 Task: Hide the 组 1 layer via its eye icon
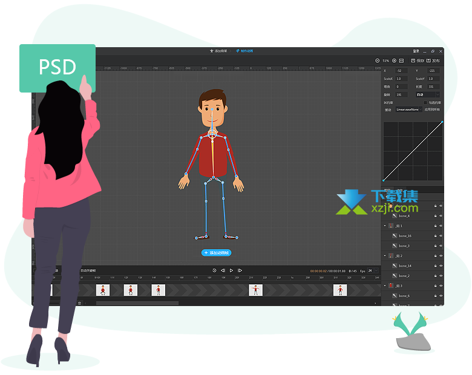441,226
